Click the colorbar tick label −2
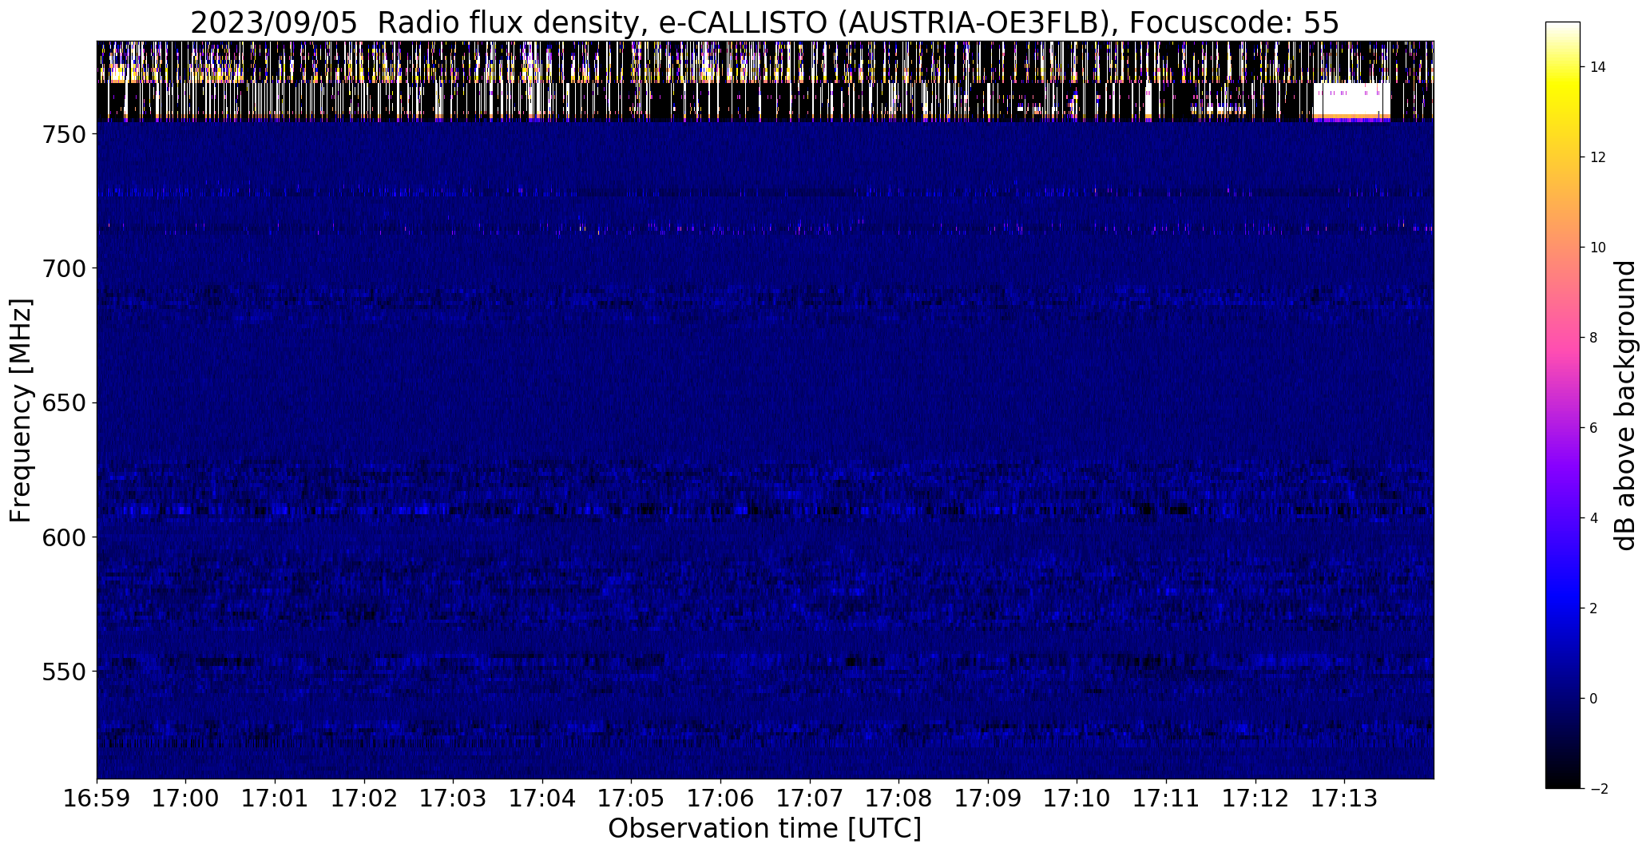Screen dimensions: 1650x852 (x=1599, y=789)
